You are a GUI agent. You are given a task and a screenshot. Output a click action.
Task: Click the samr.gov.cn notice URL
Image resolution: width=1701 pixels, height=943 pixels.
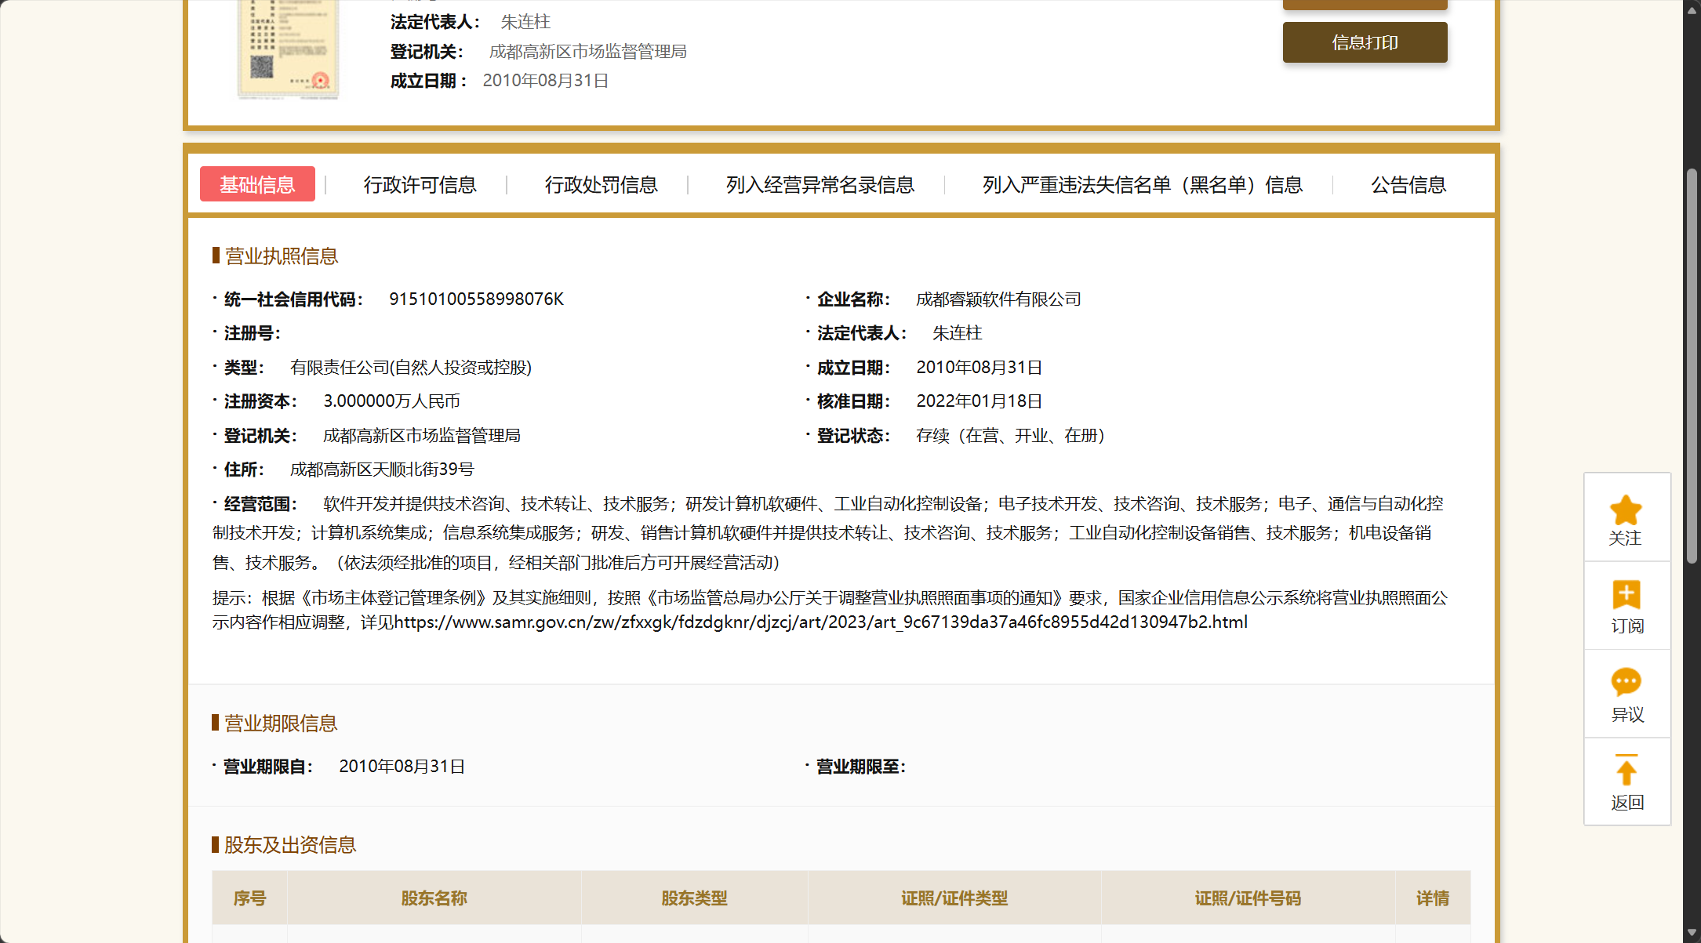(820, 622)
